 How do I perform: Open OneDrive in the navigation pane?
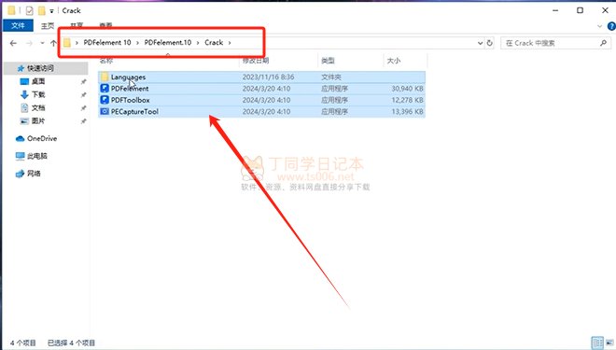42,138
